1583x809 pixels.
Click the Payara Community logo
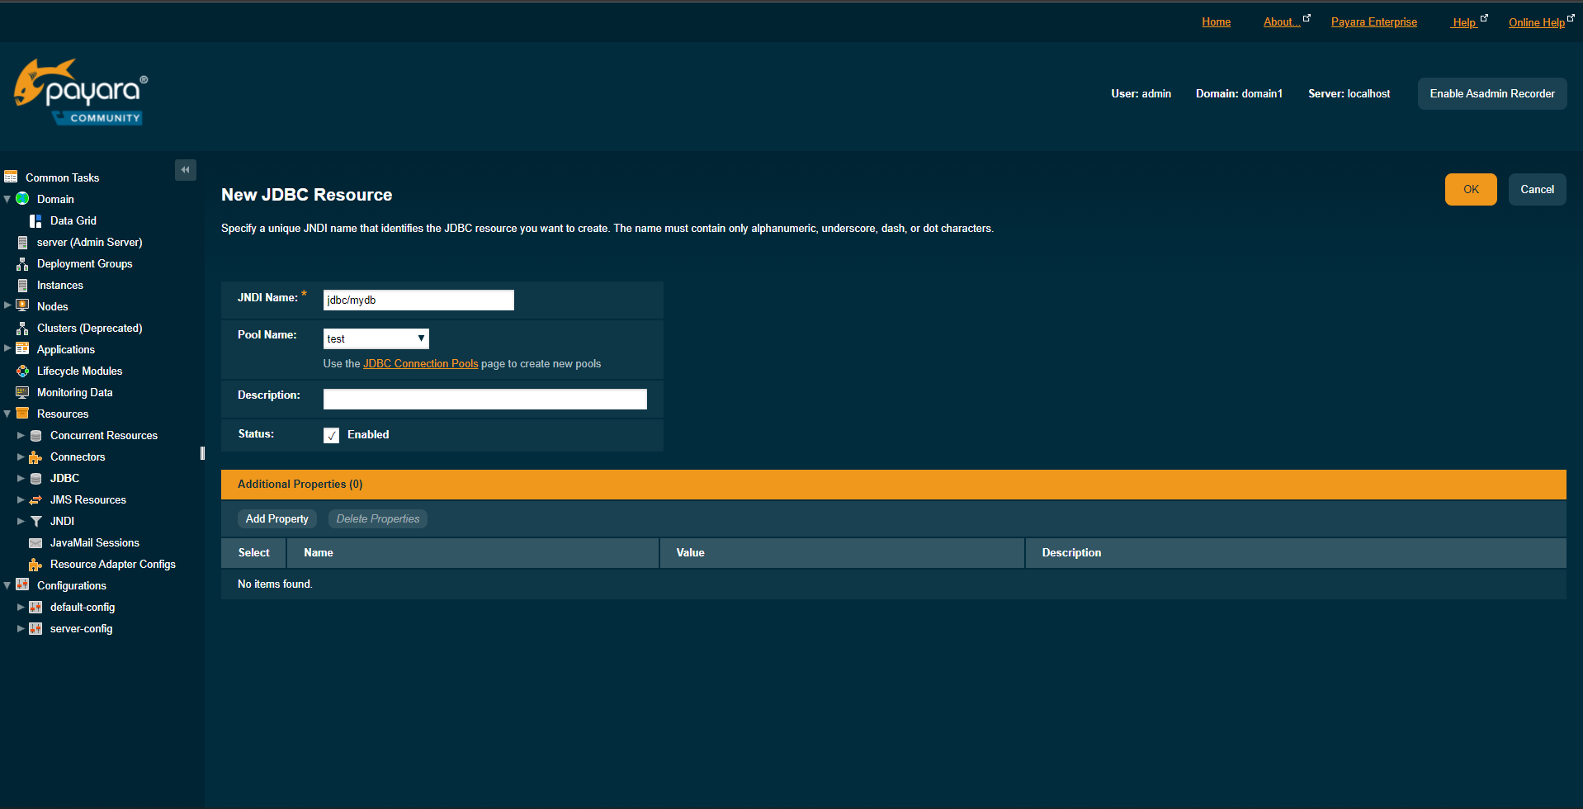(80, 91)
